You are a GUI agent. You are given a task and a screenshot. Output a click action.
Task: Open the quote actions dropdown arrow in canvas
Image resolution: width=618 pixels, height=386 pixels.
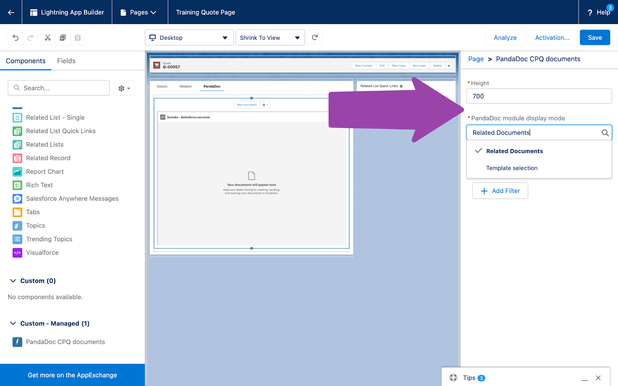(449, 66)
